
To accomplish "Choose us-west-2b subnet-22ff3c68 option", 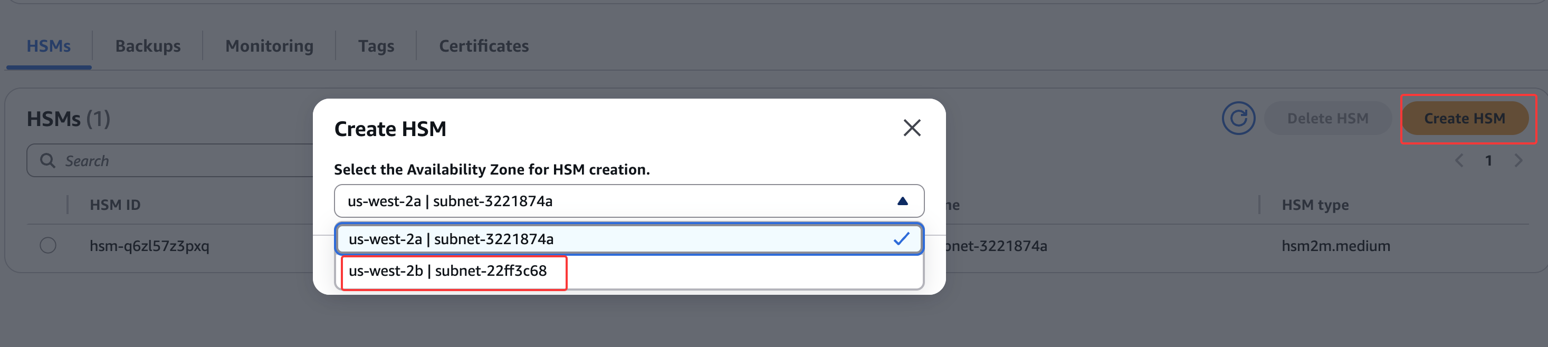I will pyautogui.click(x=448, y=272).
